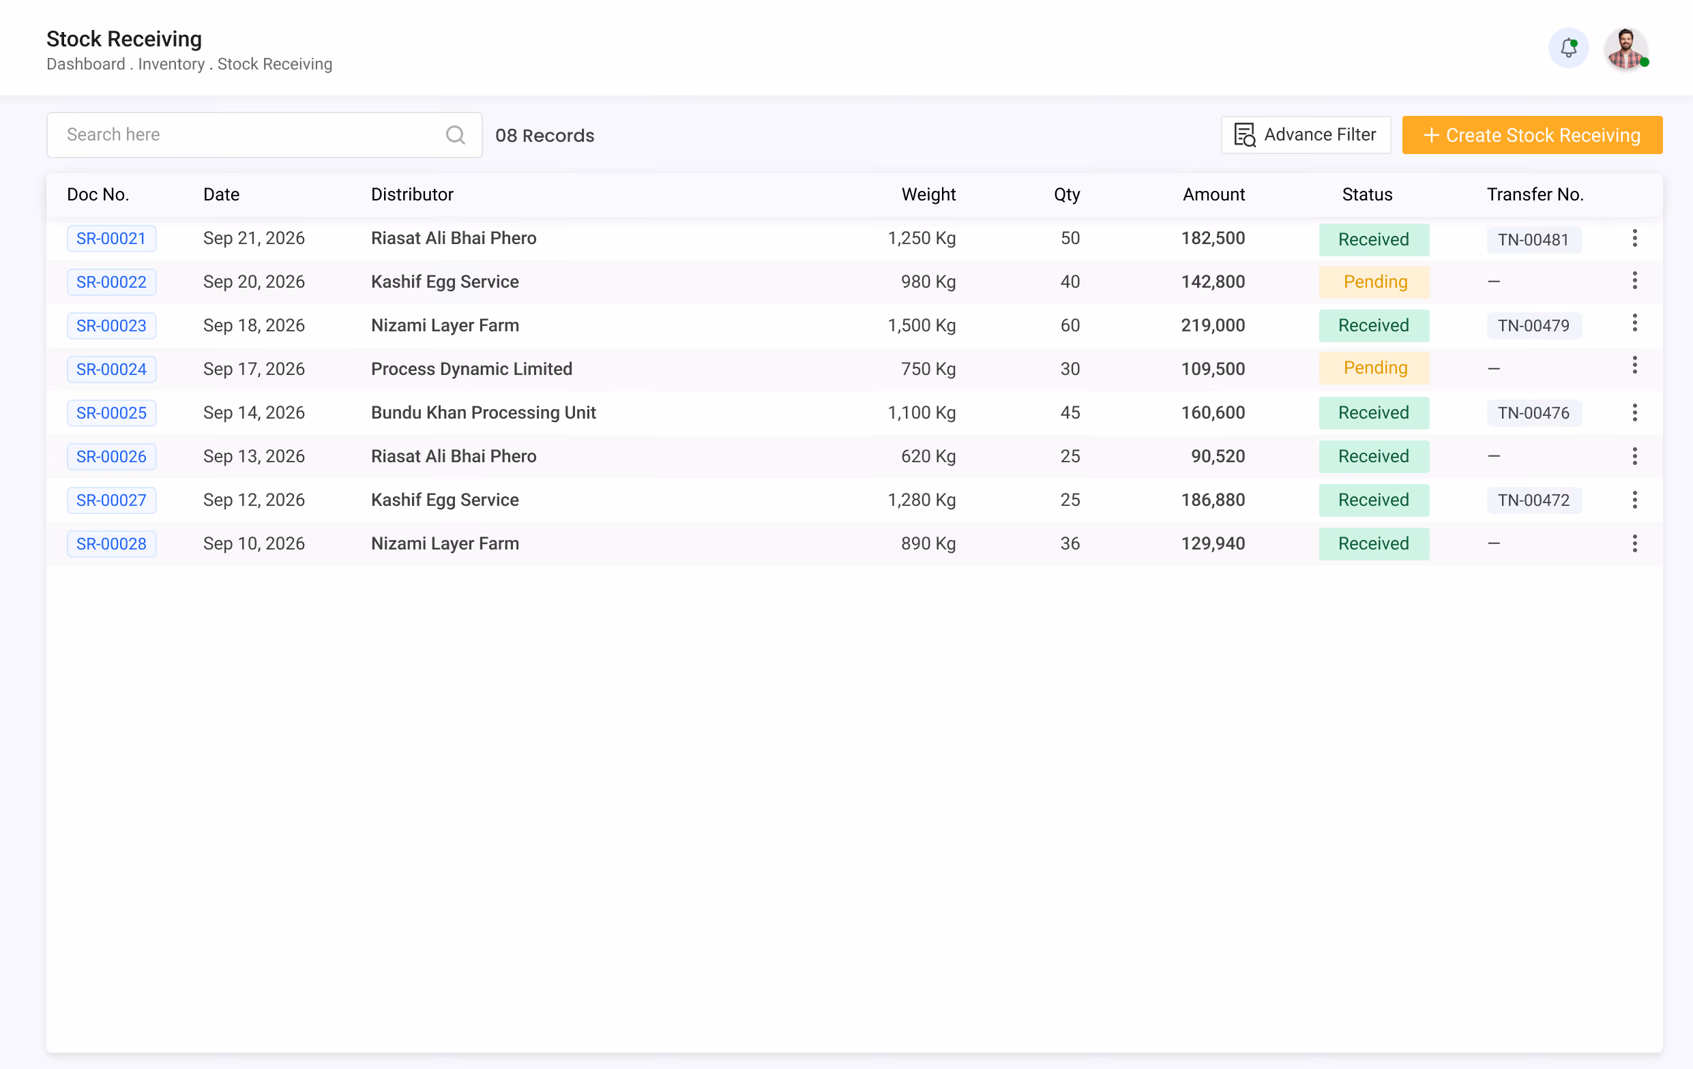Click Pending status of Kashif Egg Service
1693x1069 pixels.
coord(1374,282)
